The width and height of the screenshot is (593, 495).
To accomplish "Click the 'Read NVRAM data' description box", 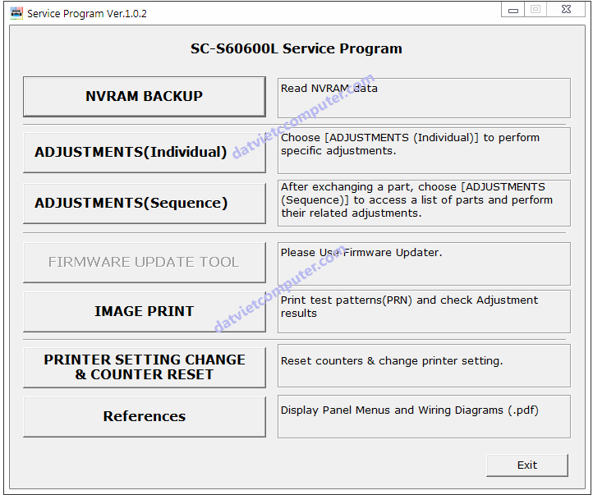I will coord(423,98).
